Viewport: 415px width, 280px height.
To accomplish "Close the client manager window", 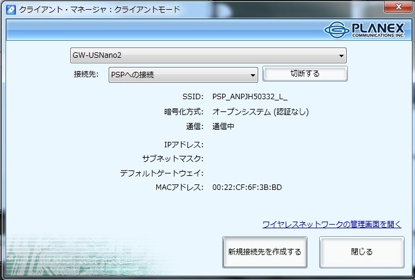I will point(399,6).
